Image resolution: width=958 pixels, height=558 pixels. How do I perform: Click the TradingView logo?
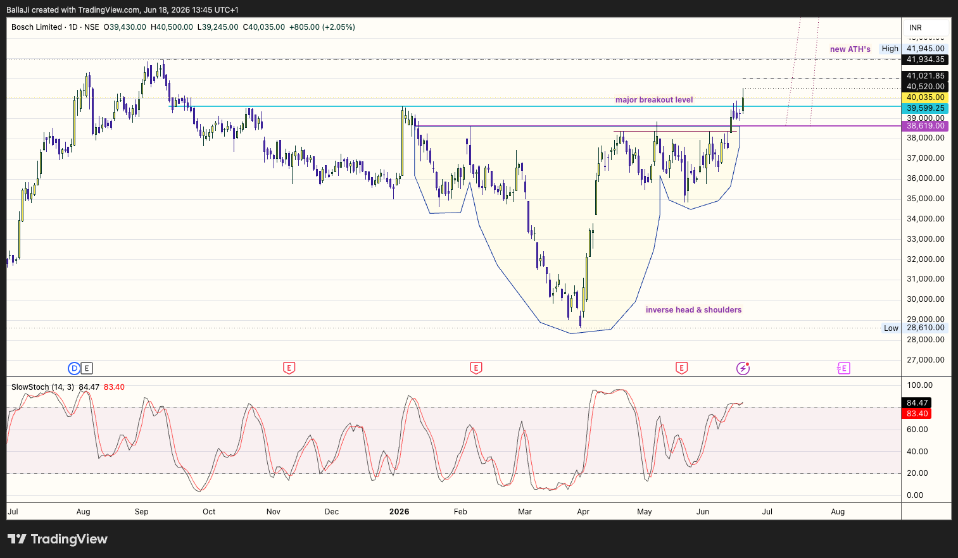(x=58, y=539)
